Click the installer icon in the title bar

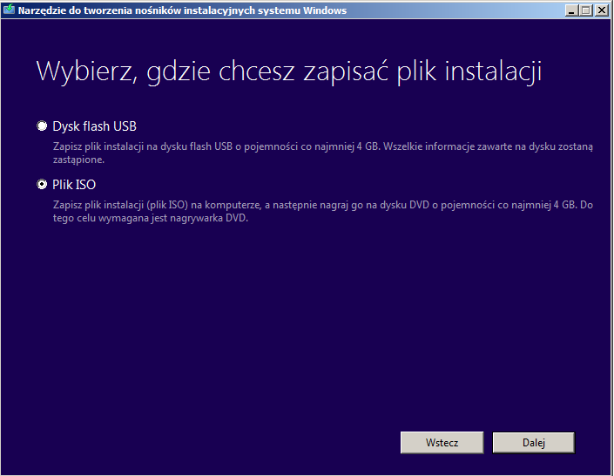pos(9,10)
